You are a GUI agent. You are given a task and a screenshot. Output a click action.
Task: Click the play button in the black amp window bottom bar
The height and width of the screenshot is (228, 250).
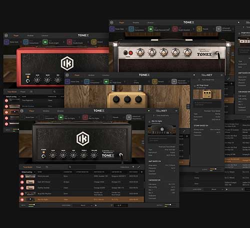click(96, 206)
